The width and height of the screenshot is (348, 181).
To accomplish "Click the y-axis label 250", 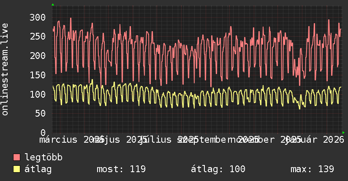I will pyautogui.click(x=38, y=36).
